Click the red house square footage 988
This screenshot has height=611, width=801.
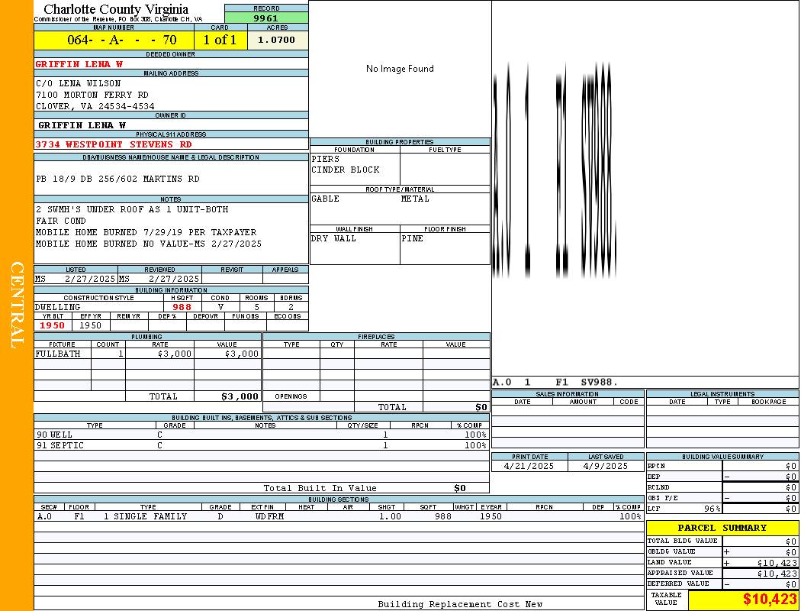(x=182, y=307)
